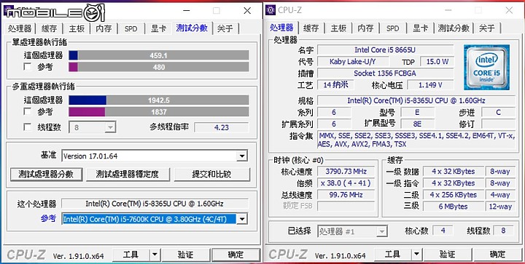Click the 多线程倍率 field showing 4.23

coord(222,127)
